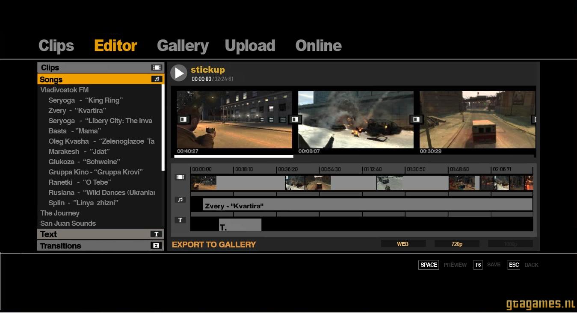Image resolution: width=577 pixels, height=313 pixels.
Task: Open the Online tab
Action: [x=318, y=46]
